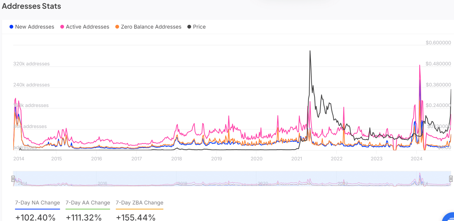
Task: Click the 2018 marker in the navigator strip
Action: point(182,183)
